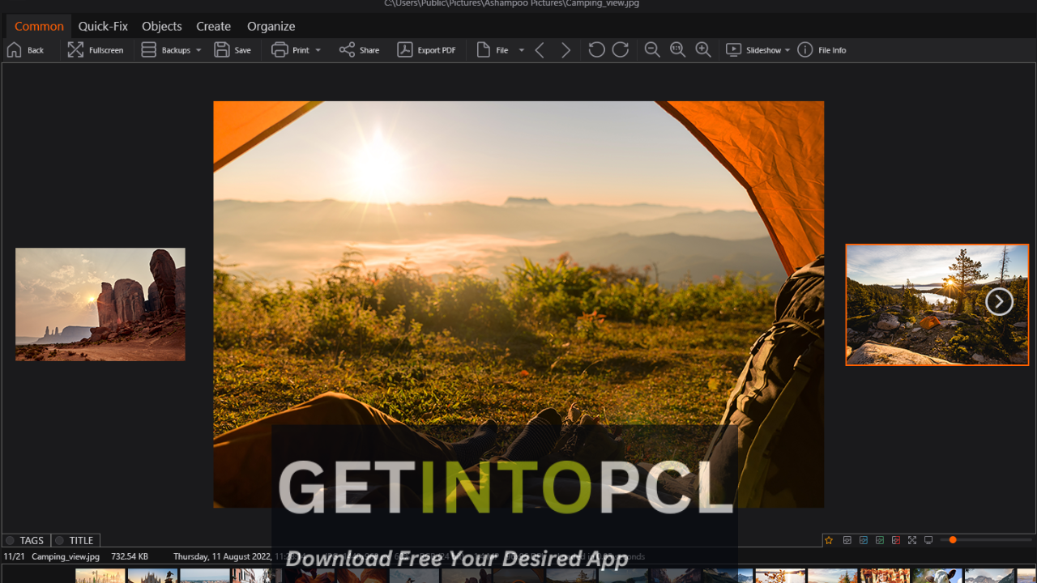Click the 11/21 image counter
Image resolution: width=1037 pixels, height=583 pixels.
coord(14,557)
